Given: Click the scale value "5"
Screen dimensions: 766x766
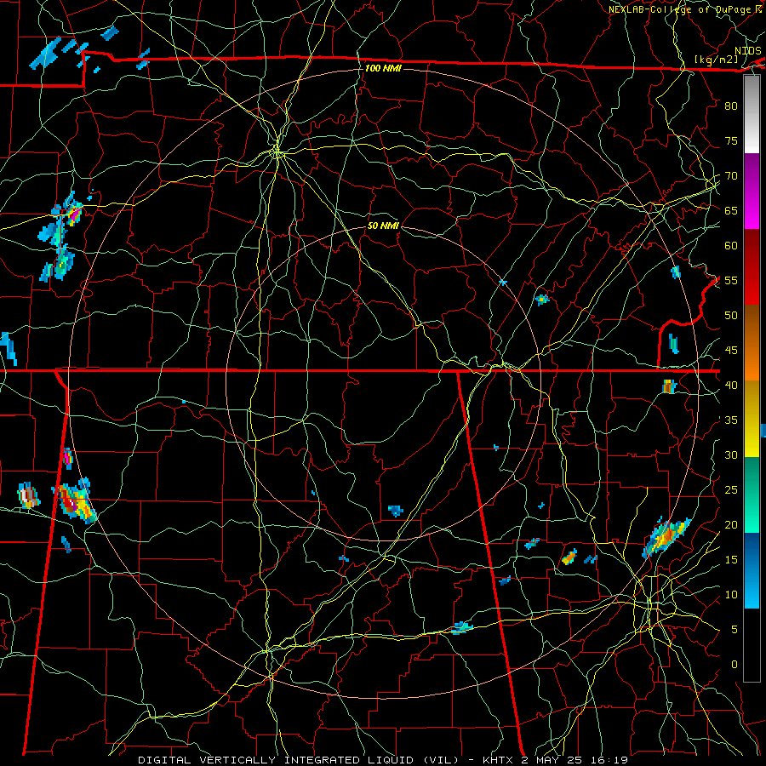Looking at the screenshot, I should tap(735, 629).
